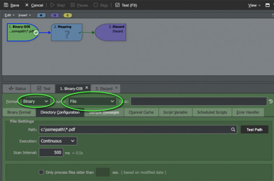Click the Path field with c:\somepath\*.pdf

[x=138, y=129]
